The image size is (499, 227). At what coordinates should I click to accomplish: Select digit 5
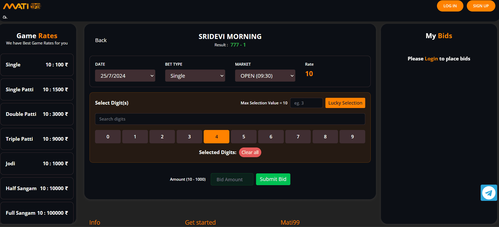pos(244,137)
